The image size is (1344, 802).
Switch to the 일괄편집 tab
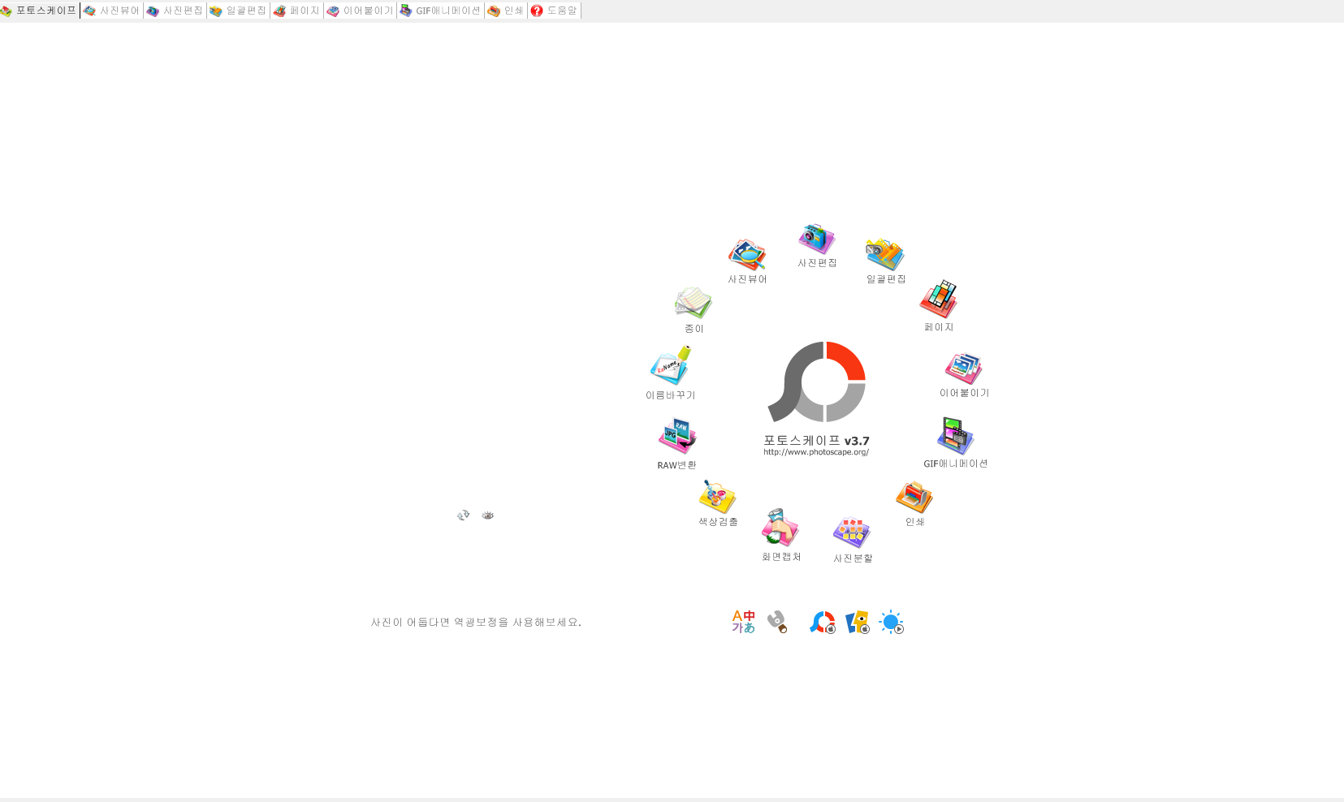click(x=238, y=11)
